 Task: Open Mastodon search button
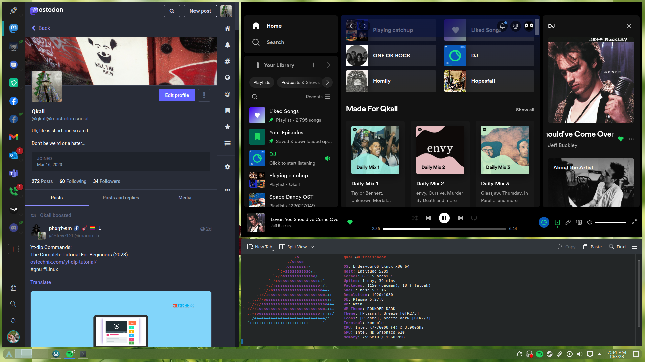coord(172,11)
